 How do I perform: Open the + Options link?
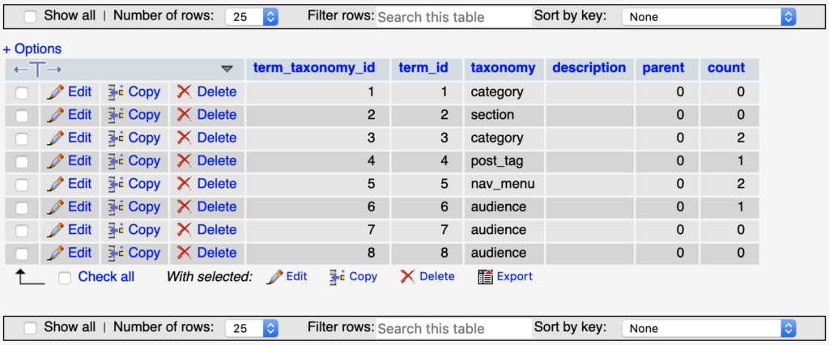click(32, 49)
